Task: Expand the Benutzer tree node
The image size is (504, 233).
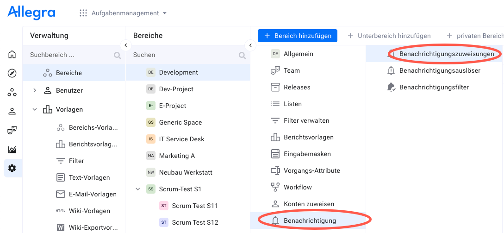Action: tap(35, 90)
